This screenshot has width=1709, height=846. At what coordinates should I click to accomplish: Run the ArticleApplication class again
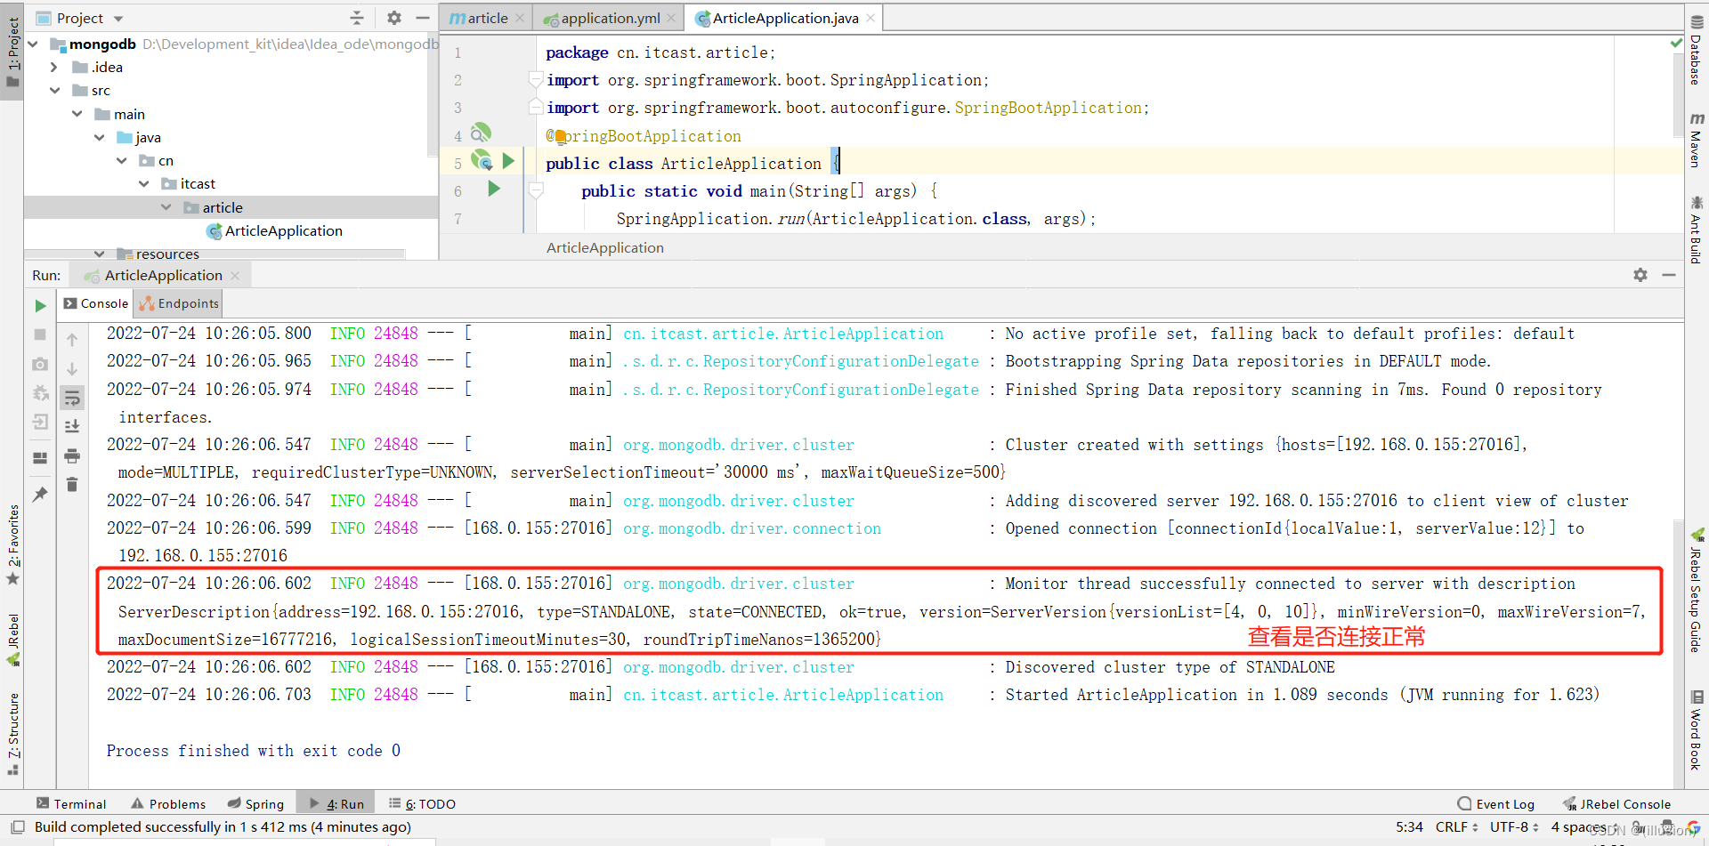39,305
